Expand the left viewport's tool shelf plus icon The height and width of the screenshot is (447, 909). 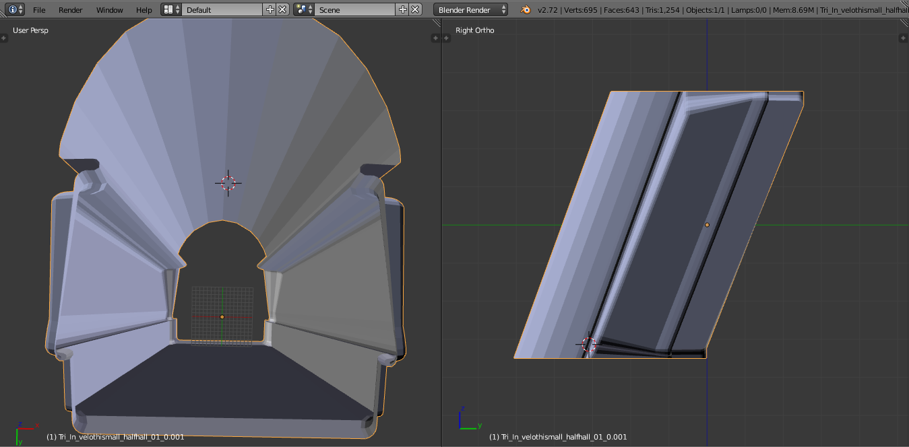(x=3, y=39)
